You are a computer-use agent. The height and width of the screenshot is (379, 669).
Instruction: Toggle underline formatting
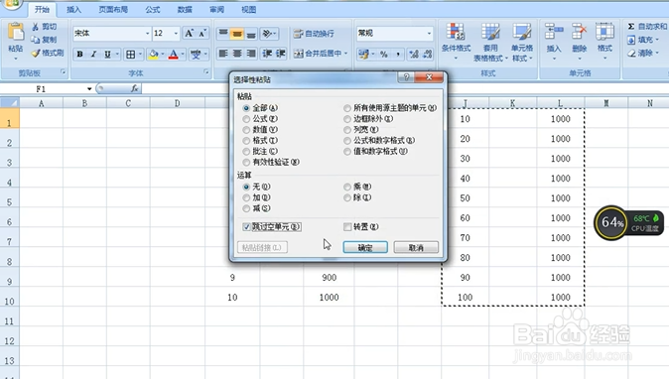tap(107, 55)
